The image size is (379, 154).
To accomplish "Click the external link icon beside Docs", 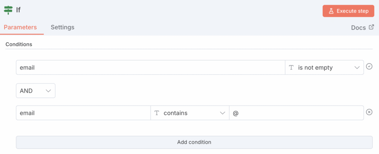I will [371, 27].
